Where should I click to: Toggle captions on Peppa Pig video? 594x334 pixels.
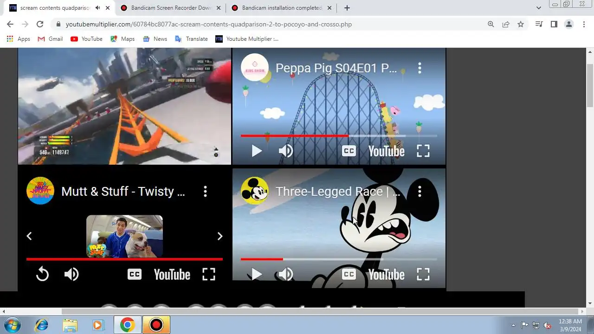coord(349,151)
